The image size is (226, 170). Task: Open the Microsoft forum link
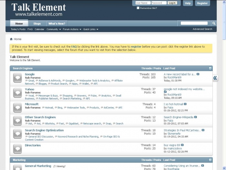tap(32, 104)
